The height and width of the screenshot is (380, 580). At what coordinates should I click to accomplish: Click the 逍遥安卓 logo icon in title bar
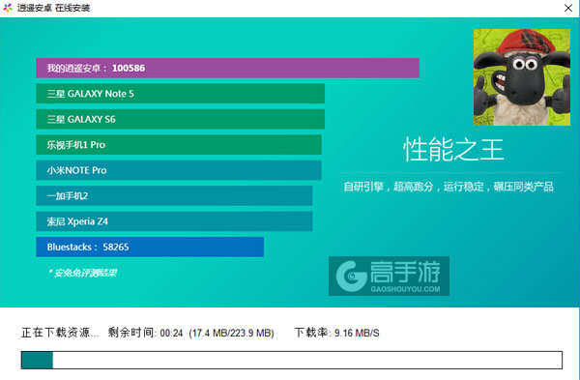[8, 8]
